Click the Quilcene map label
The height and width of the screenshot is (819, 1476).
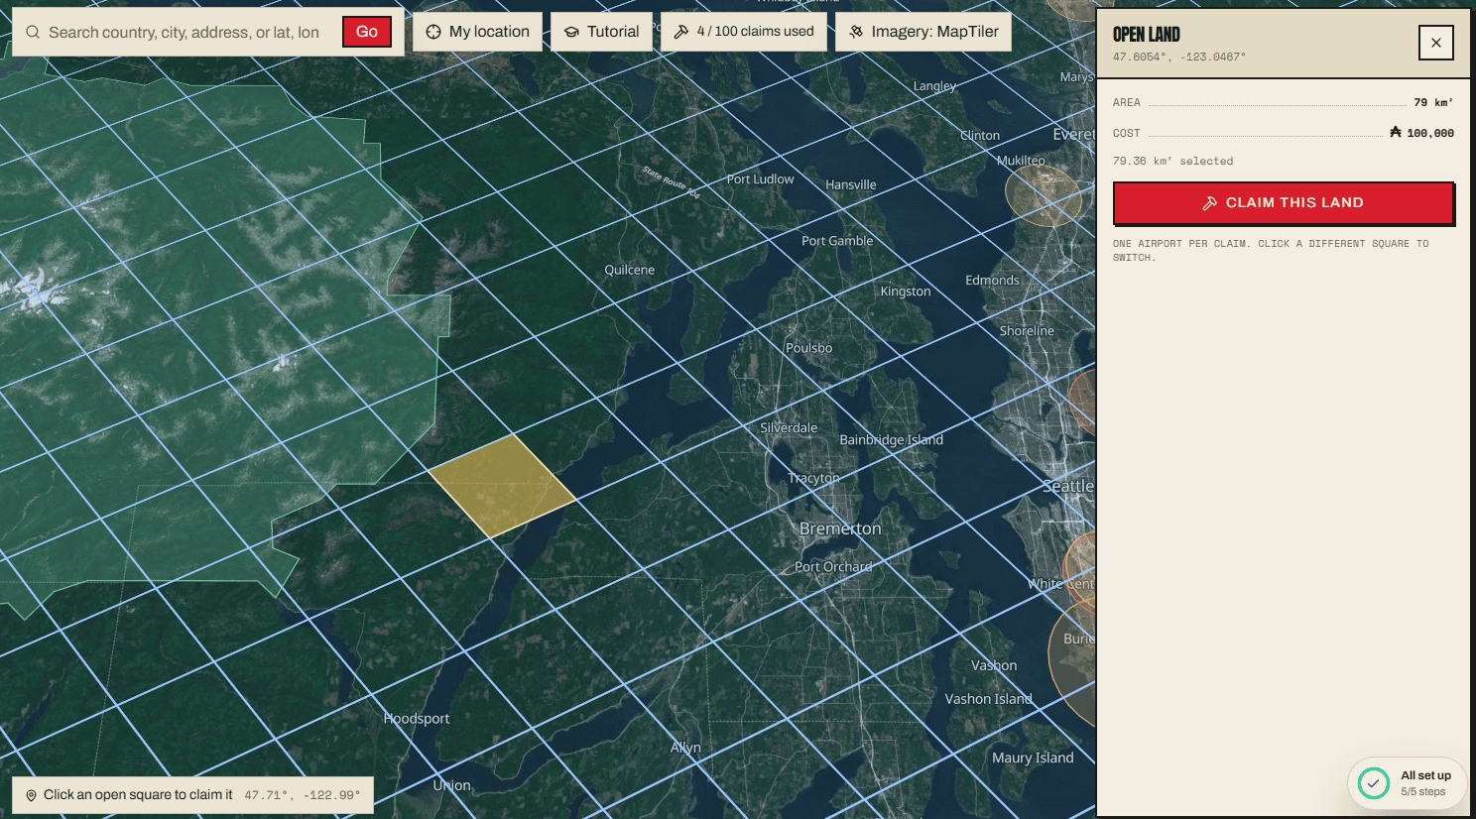pos(629,270)
